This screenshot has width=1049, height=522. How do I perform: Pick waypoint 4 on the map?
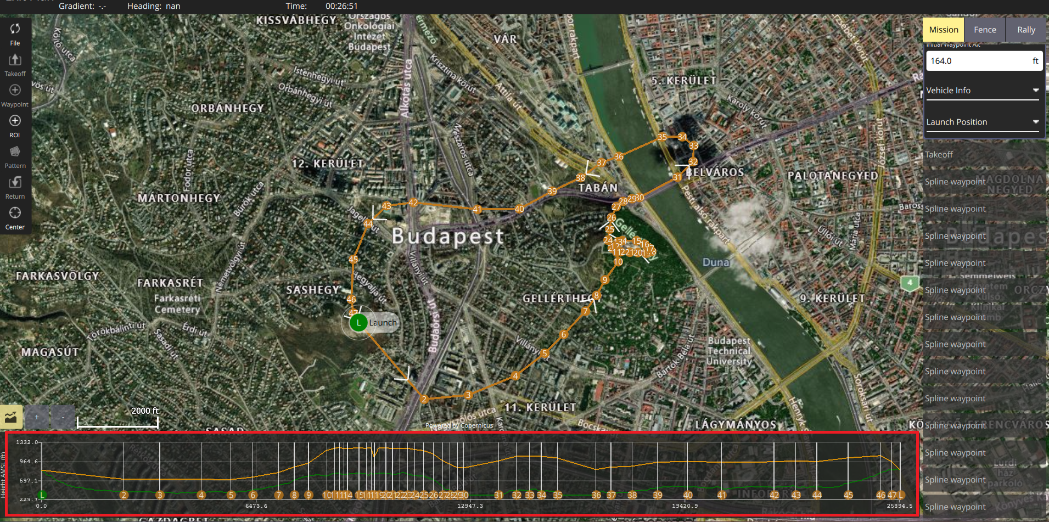tap(515, 376)
